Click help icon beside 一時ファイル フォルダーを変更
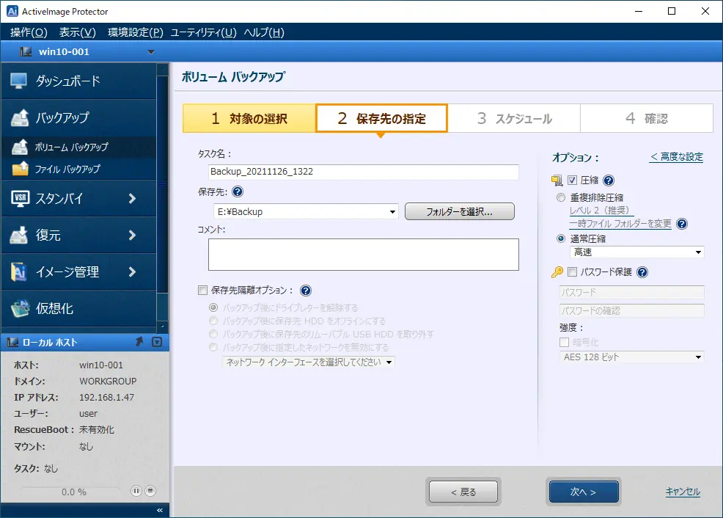The width and height of the screenshot is (723, 518). pyautogui.click(x=681, y=224)
